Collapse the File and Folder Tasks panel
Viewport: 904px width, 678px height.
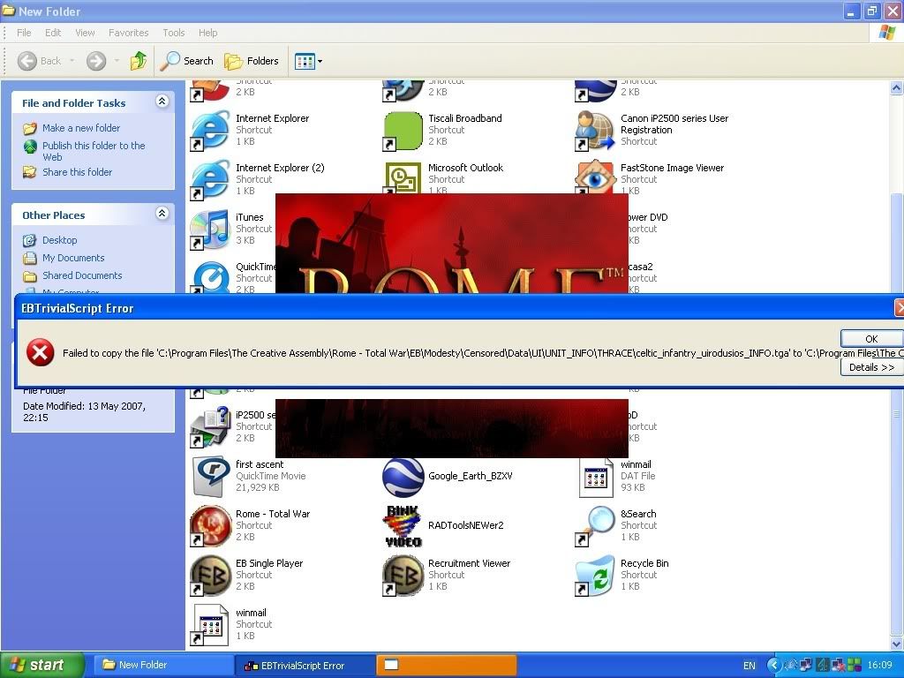click(162, 102)
